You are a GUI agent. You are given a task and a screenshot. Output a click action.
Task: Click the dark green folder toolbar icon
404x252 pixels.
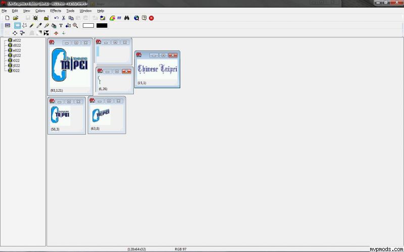point(46,18)
